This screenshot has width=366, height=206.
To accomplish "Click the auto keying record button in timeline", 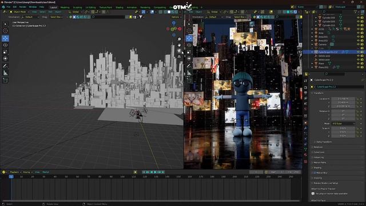I will click(135, 172).
